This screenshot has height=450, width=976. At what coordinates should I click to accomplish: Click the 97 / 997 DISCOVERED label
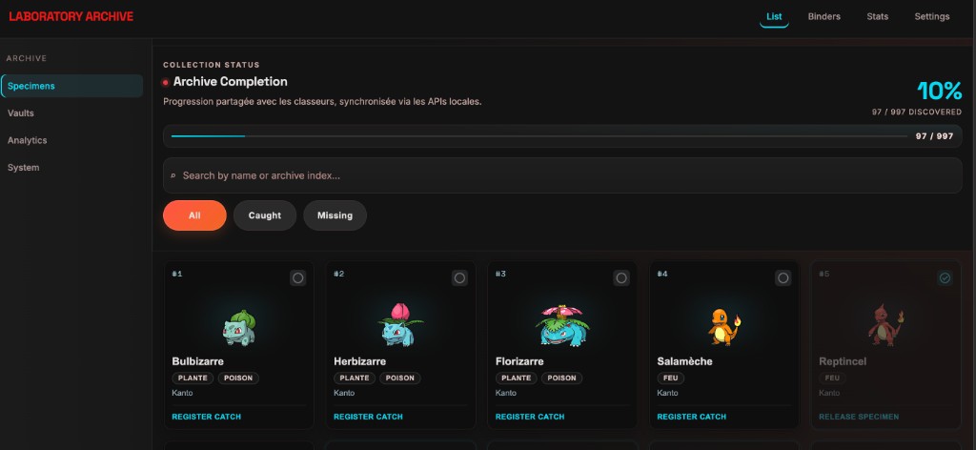coord(917,112)
